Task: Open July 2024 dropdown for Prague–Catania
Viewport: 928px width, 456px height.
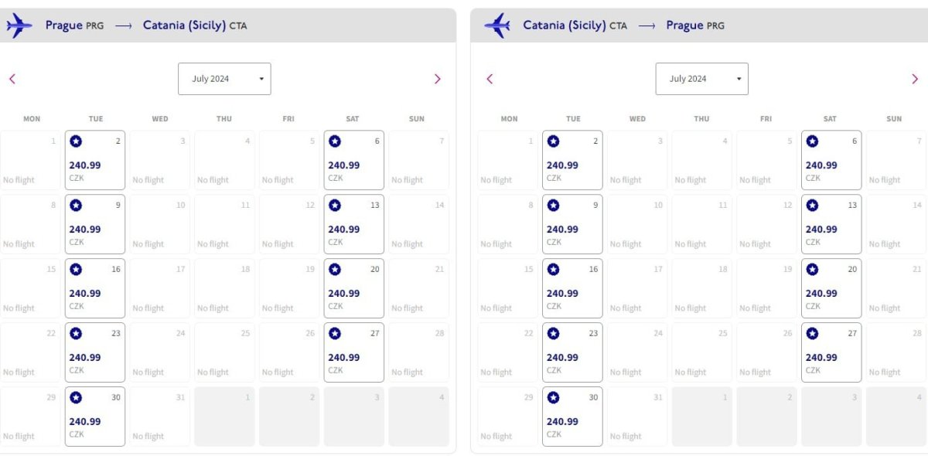Action: pyautogui.click(x=224, y=79)
